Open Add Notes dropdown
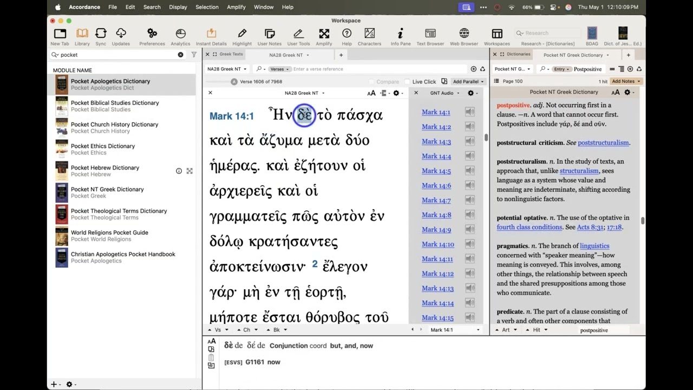This screenshot has height=390, width=693. tap(626, 81)
